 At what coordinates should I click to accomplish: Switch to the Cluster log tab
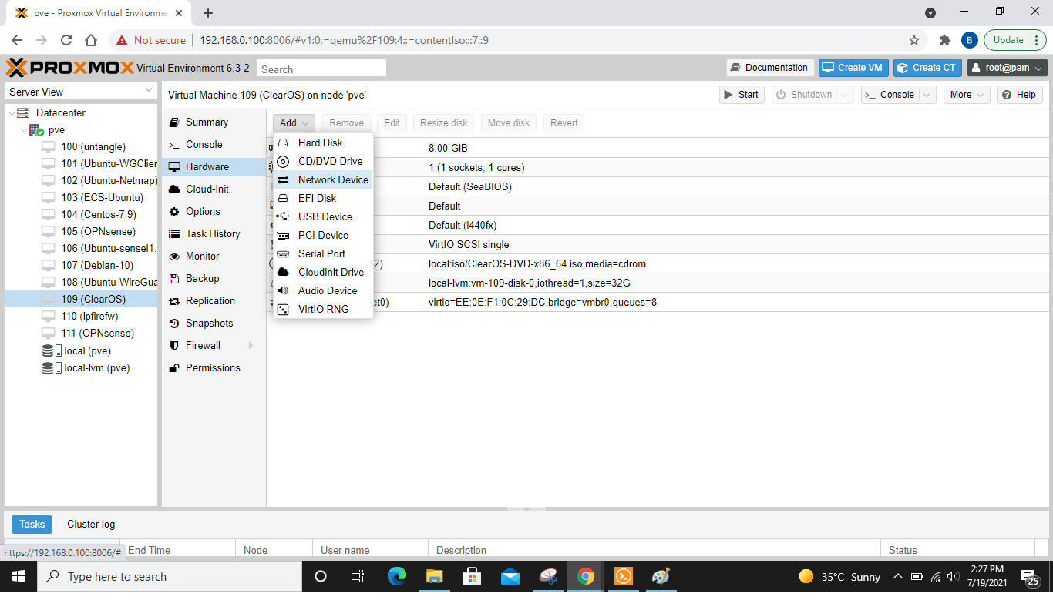click(90, 524)
